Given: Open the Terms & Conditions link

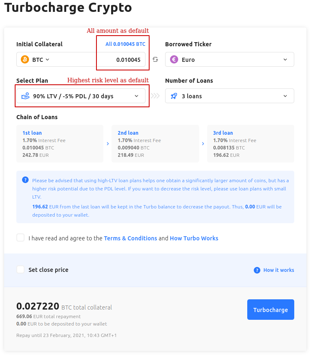Looking at the screenshot, I should tap(130, 238).
